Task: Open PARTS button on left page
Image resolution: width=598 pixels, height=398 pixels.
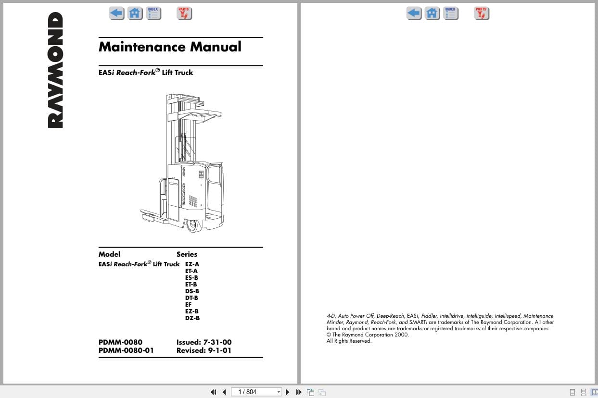Action: tap(184, 13)
